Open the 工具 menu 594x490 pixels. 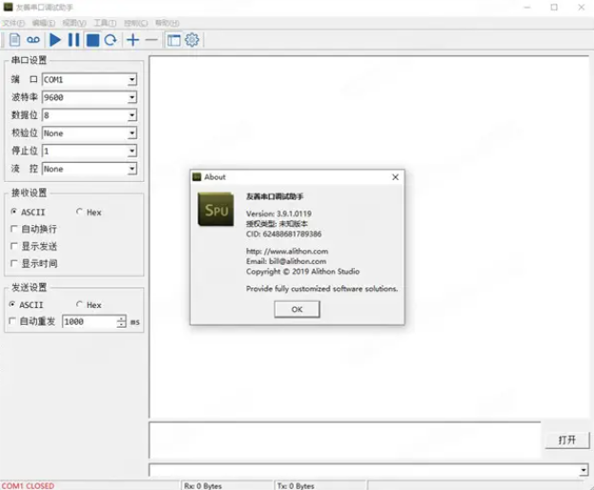pyautogui.click(x=104, y=23)
